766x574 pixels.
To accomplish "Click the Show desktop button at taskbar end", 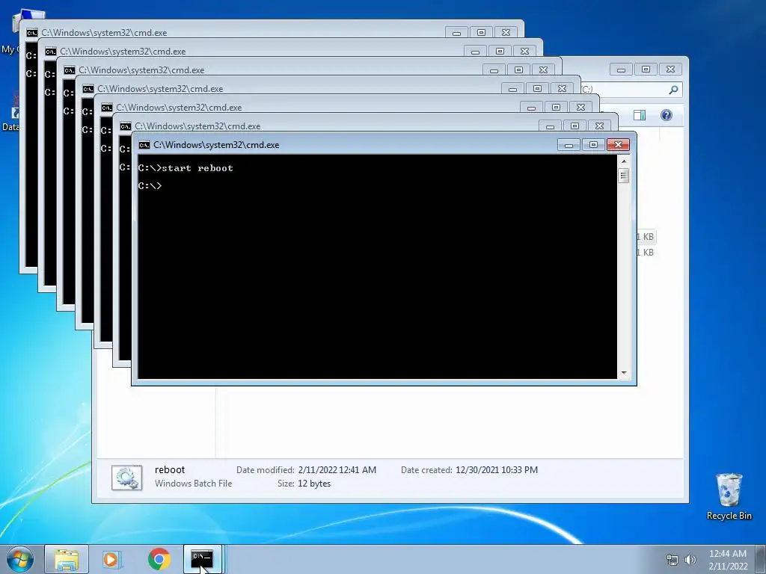I will [x=762, y=559].
